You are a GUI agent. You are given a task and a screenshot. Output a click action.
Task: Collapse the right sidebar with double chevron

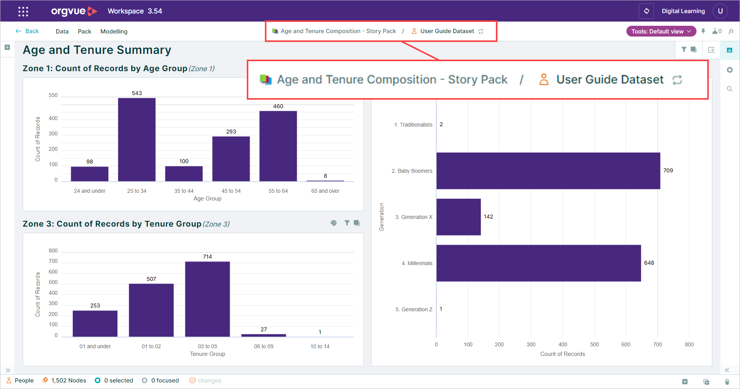[x=727, y=370]
